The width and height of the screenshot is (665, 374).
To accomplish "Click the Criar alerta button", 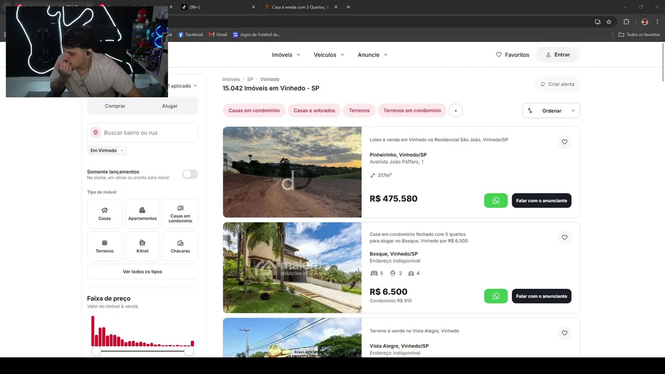I will coord(557,84).
